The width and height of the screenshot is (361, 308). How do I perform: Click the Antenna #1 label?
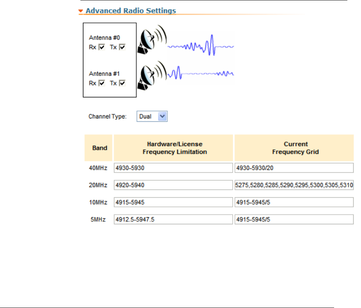(x=104, y=74)
